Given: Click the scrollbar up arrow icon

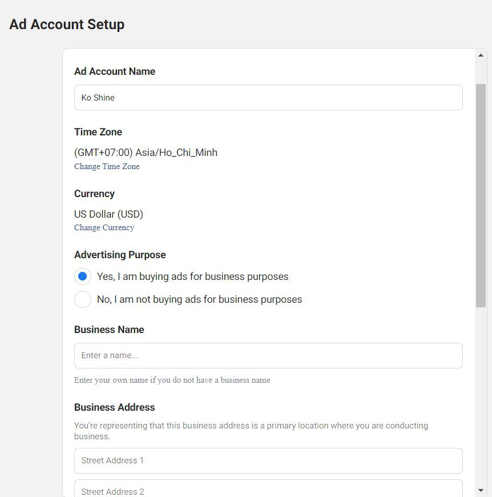Looking at the screenshot, I should tap(481, 55).
